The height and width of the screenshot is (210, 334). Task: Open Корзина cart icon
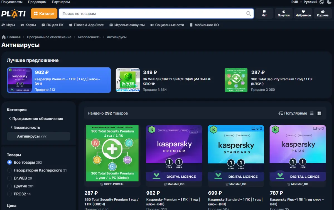(x=323, y=13)
